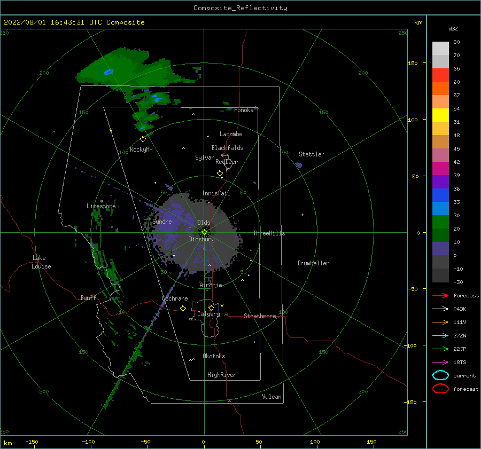Screen dimensions: 481x449
Task: Click the -150 value on the bottom axis
Action: coord(32,442)
